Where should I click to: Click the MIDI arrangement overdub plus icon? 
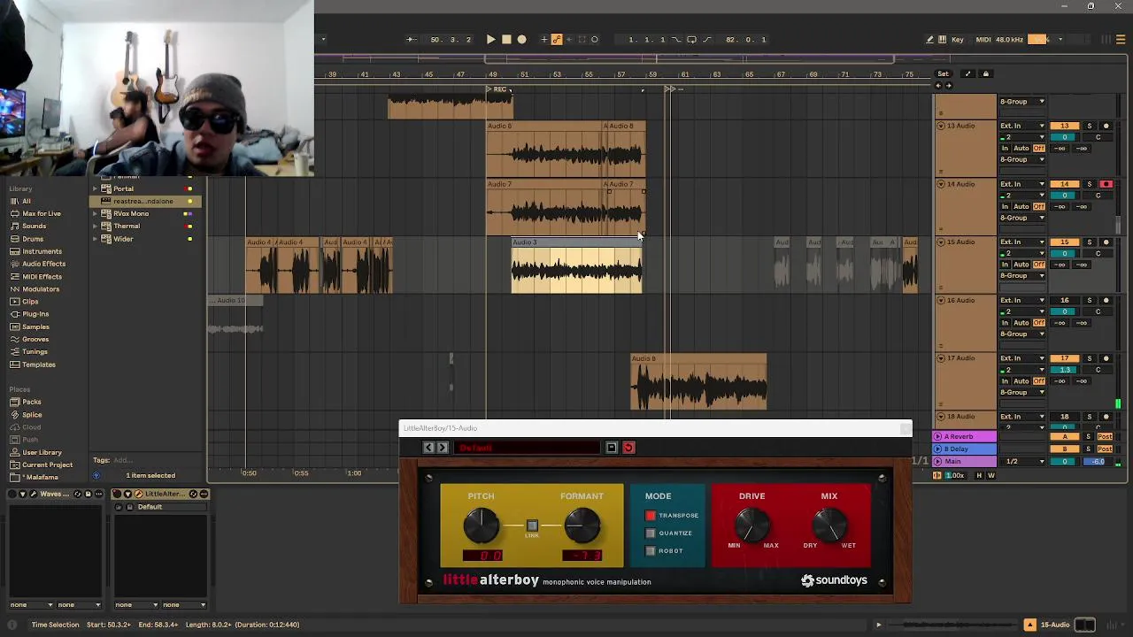[544, 39]
